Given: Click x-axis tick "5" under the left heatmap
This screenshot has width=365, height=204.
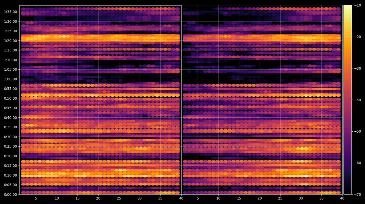Looking at the screenshot, I should (36, 199).
